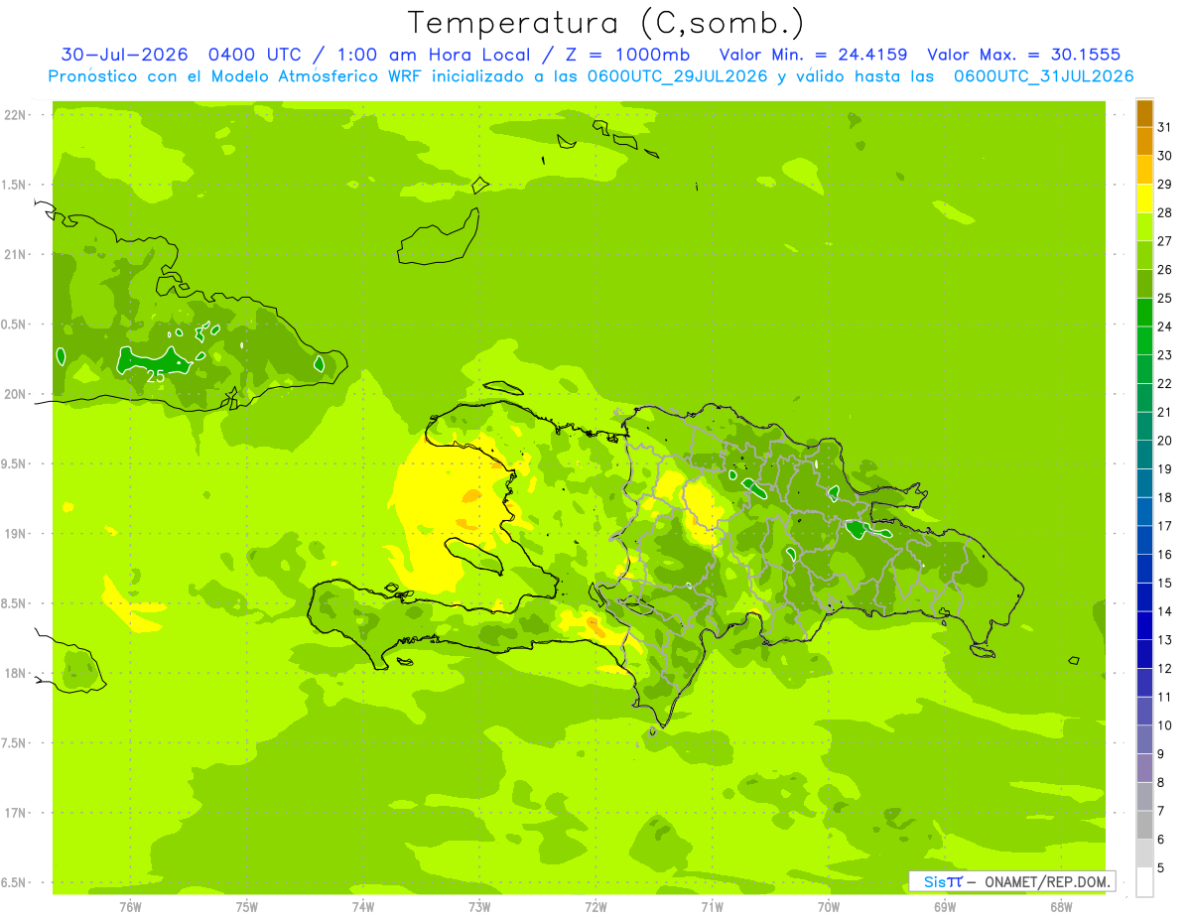Click the '30' color scale label
The height and width of the screenshot is (920, 1191).
(1165, 156)
